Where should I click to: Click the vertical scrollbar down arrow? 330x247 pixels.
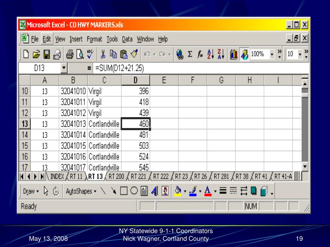(305, 167)
